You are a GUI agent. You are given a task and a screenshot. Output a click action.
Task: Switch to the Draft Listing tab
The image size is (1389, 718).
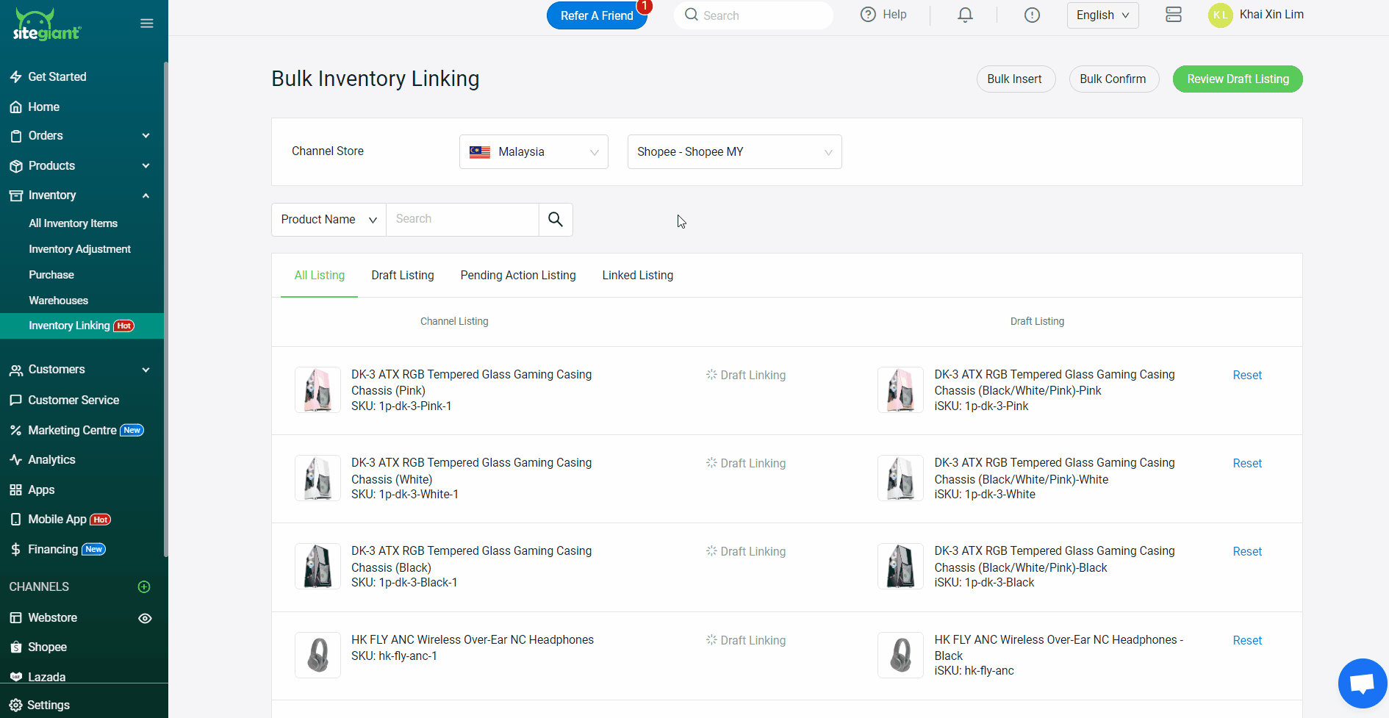pos(403,276)
